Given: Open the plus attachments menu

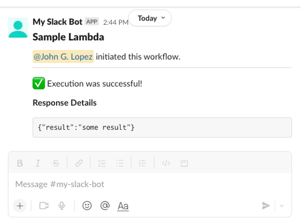Looking at the screenshot, I should (x=19, y=206).
